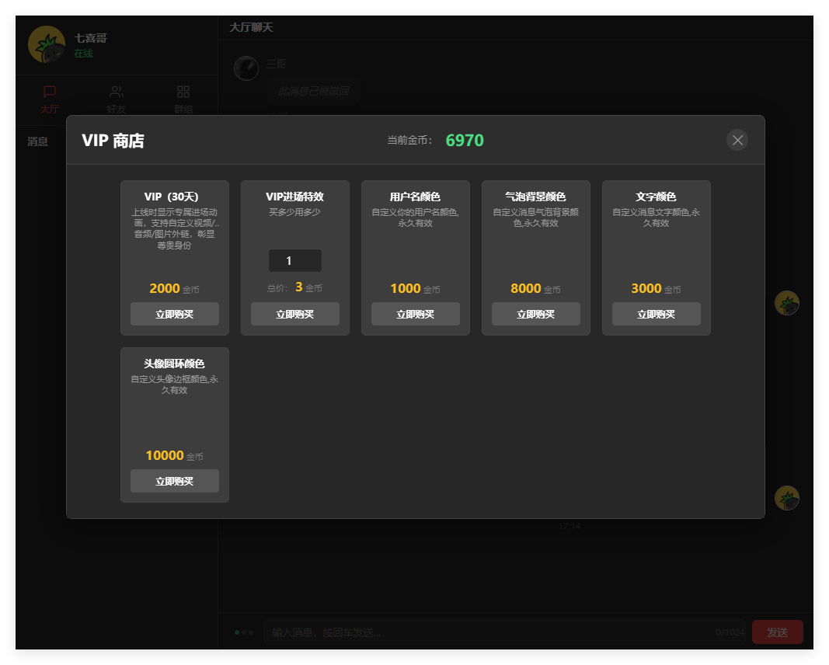Click the message input box
829x665 pixels.
click(489, 632)
